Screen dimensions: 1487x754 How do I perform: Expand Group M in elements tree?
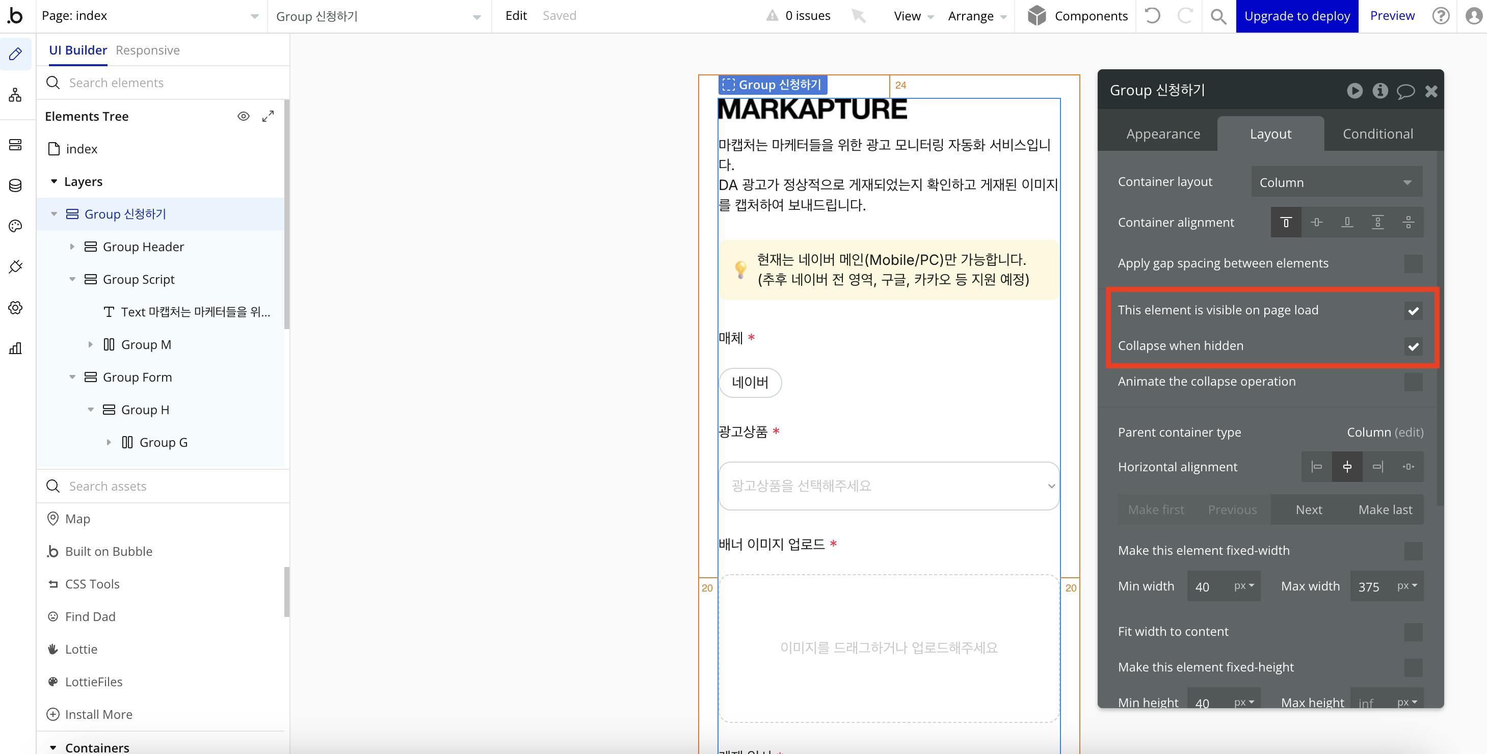click(91, 344)
